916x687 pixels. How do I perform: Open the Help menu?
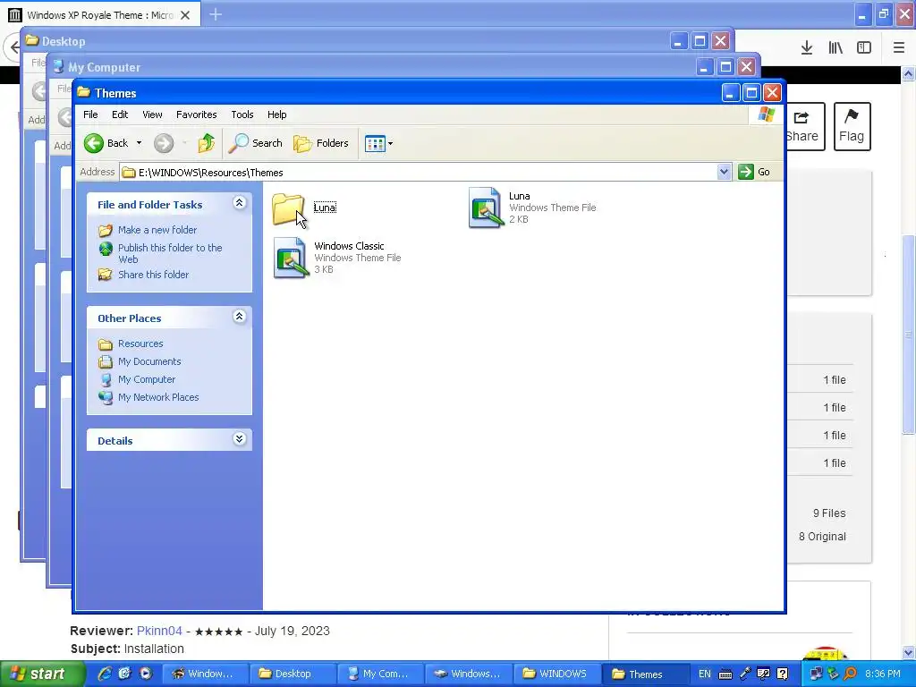click(x=277, y=114)
